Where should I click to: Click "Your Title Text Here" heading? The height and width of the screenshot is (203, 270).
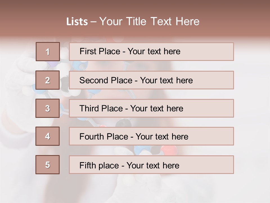click(x=149, y=21)
